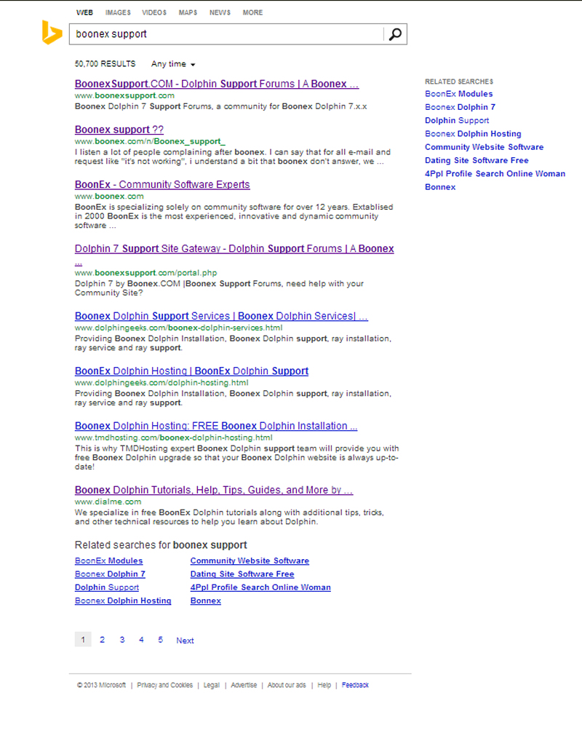Click Community Website Software in bottom related searches
582x744 pixels.
point(250,561)
